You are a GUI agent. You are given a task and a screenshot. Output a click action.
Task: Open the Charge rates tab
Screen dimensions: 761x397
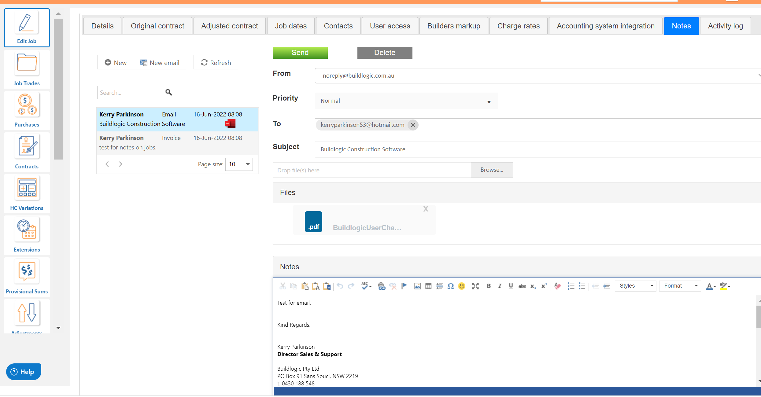[x=518, y=26]
